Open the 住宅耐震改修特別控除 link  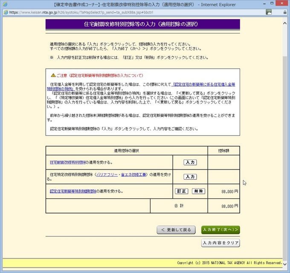[68, 162]
